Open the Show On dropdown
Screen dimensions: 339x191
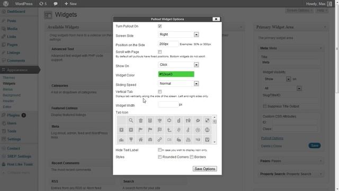[179, 65]
